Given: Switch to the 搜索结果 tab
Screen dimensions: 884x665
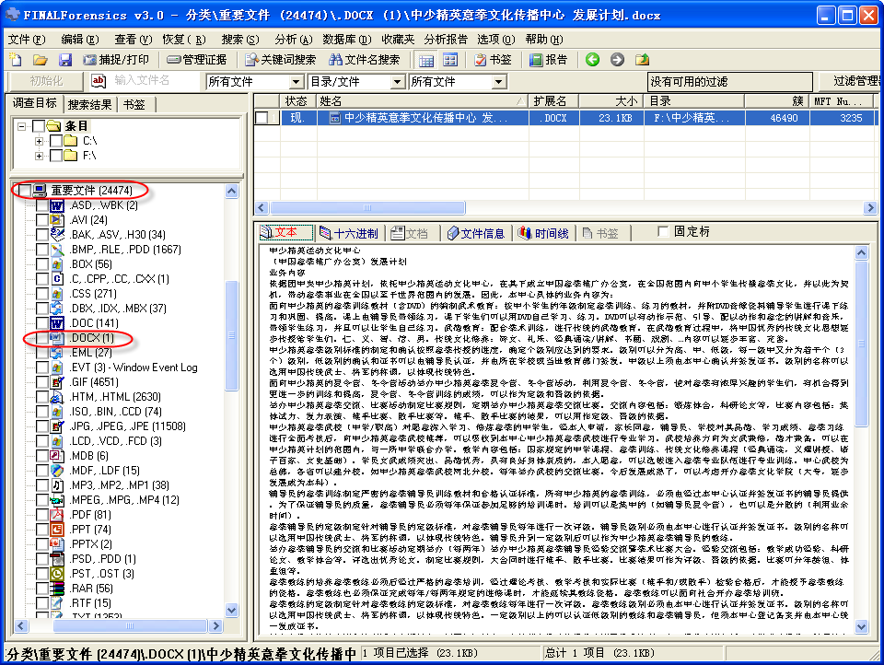Looking at the screenshot, I should click(x=89, y=104).
